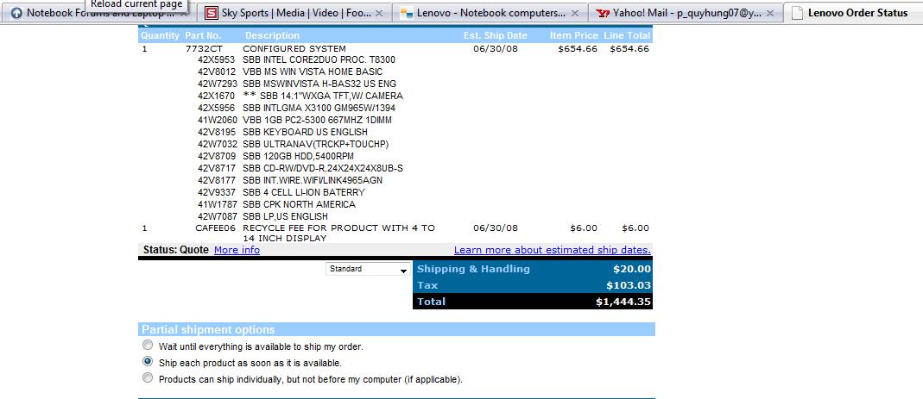Image resolution: width=923 pixels, height=399 pixels.
Task: Click SBB INTLGMA X3100 GM965W/1394 line
Action: click(319, 108)
